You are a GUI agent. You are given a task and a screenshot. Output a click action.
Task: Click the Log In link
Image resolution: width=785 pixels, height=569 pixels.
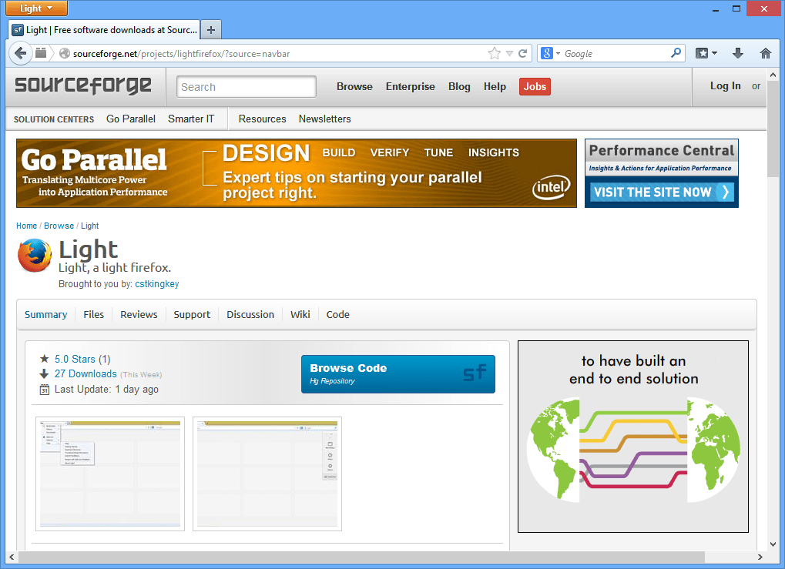click(x=725, y=86)
